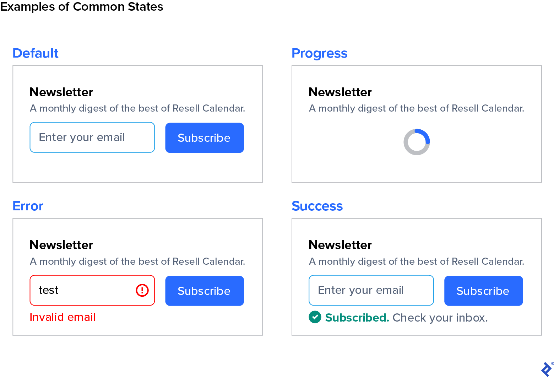The height and width of the screenshot is (377, 554).
Task: Click the circular progress indicator ring
Action: coord(417,141)
